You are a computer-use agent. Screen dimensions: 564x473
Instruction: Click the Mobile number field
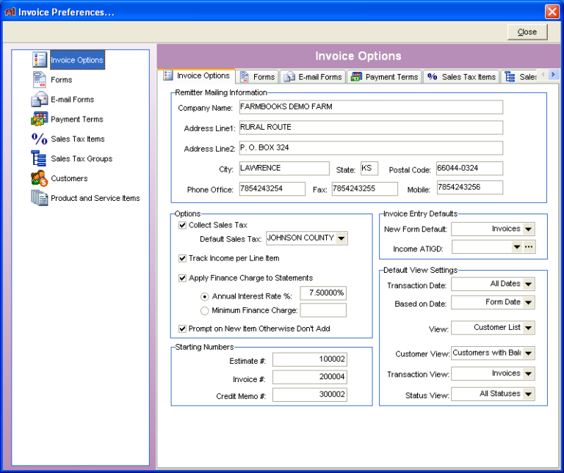469,188
